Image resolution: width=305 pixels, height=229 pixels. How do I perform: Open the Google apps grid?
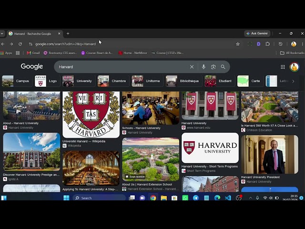pyautogui.click(x=283, y=67)
